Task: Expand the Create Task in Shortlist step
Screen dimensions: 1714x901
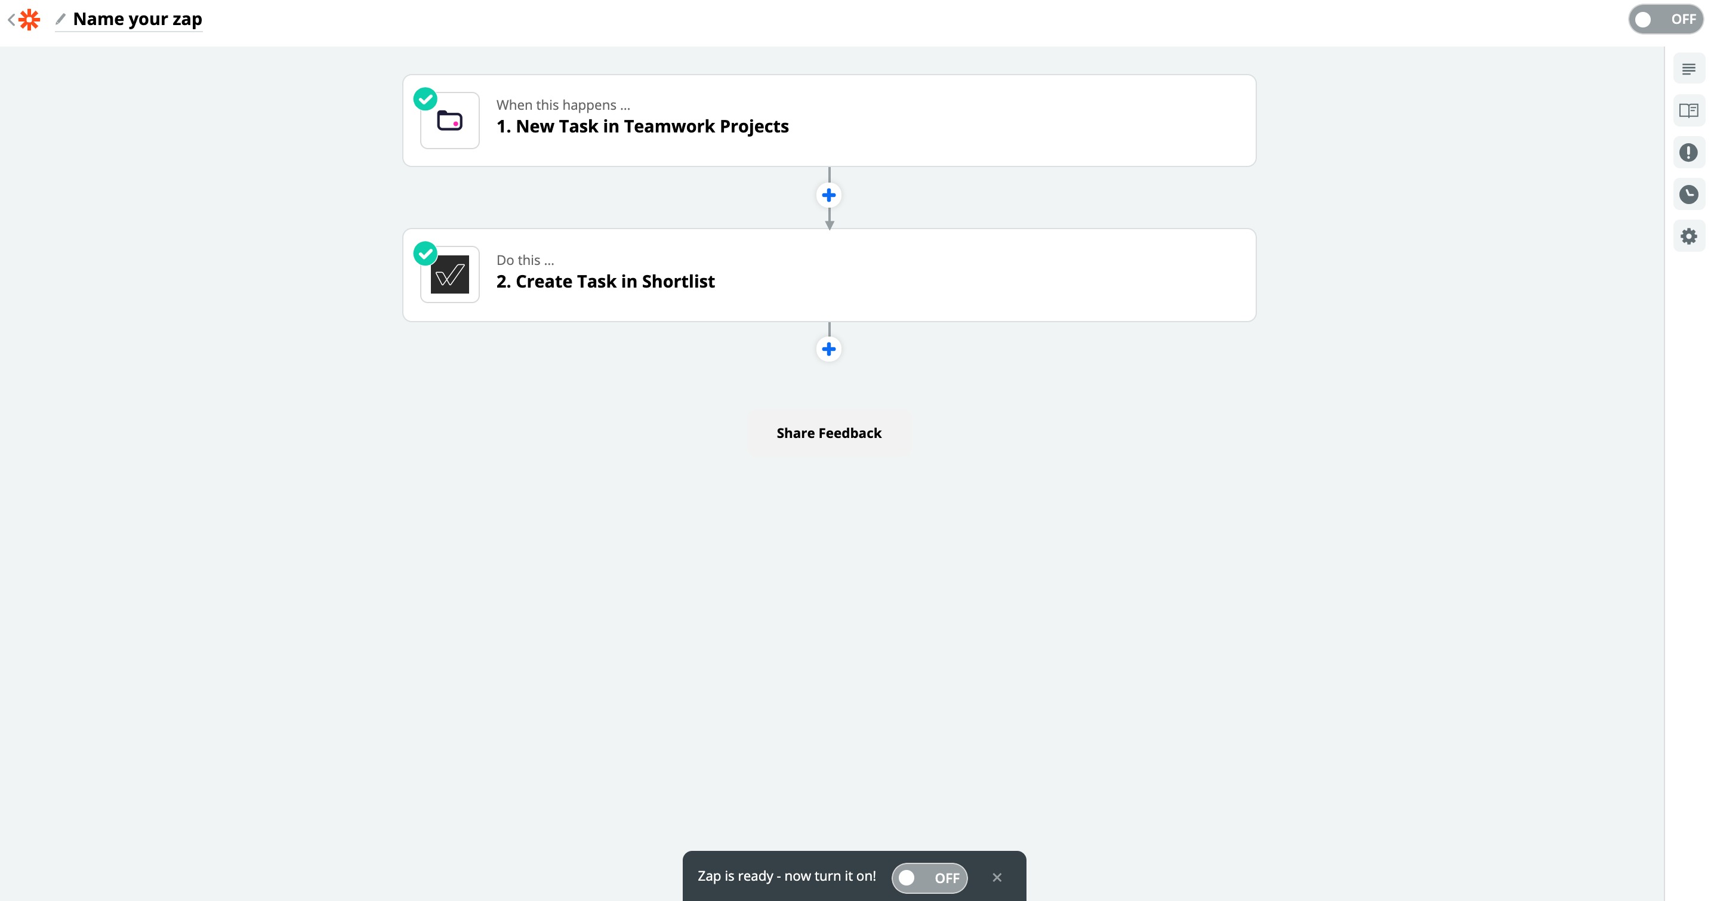Action: (x=829, y=276)
